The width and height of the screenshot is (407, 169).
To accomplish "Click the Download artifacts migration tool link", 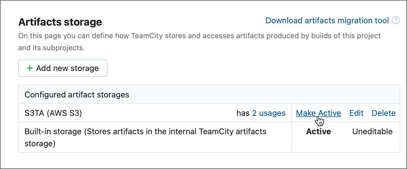I will [327, 20].
